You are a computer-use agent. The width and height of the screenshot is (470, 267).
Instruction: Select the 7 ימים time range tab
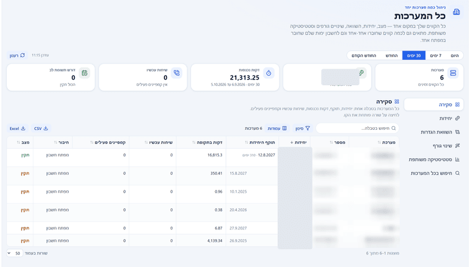[x=435, y=56]
